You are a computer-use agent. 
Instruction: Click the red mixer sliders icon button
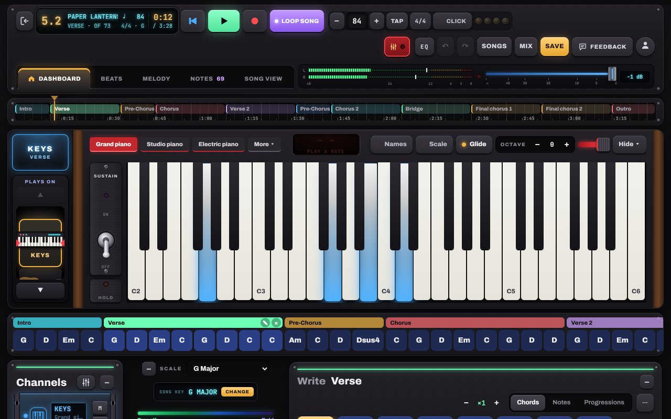point(397,47)
